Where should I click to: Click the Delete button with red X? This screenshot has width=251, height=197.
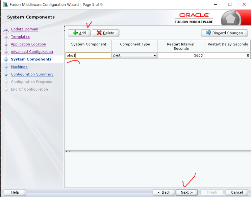[x=105, y=33]
